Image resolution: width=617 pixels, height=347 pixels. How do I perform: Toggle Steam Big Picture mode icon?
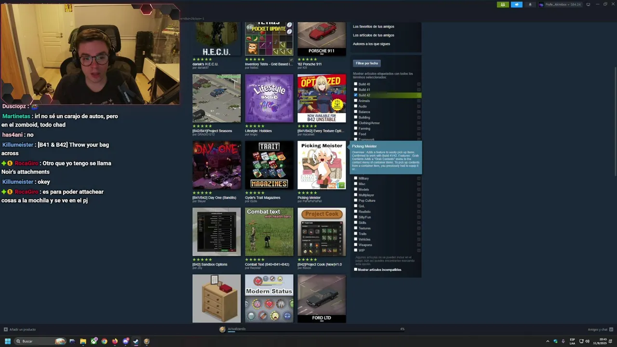pos(588,4)
